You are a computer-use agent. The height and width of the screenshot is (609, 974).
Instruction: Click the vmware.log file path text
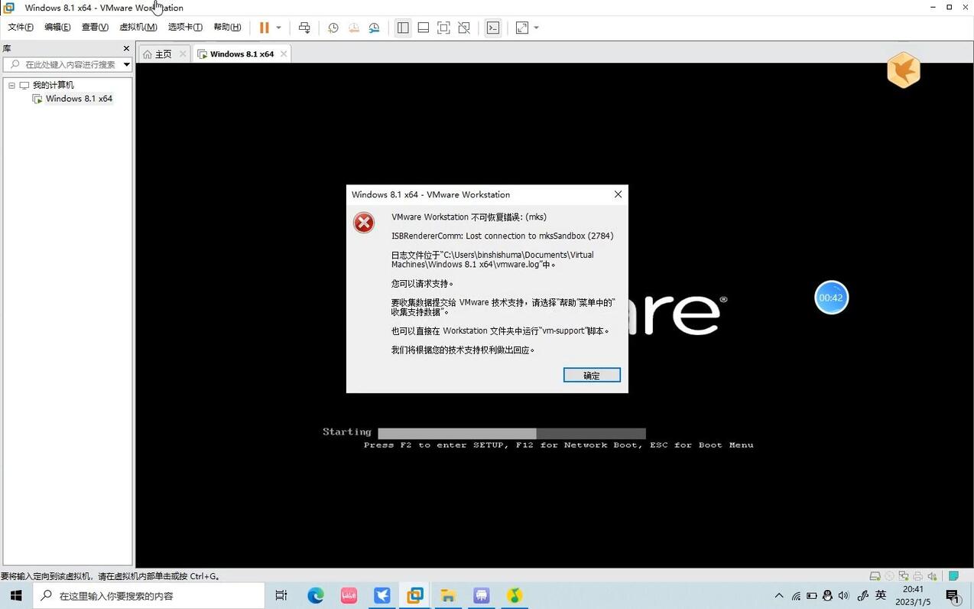point(492,259)
